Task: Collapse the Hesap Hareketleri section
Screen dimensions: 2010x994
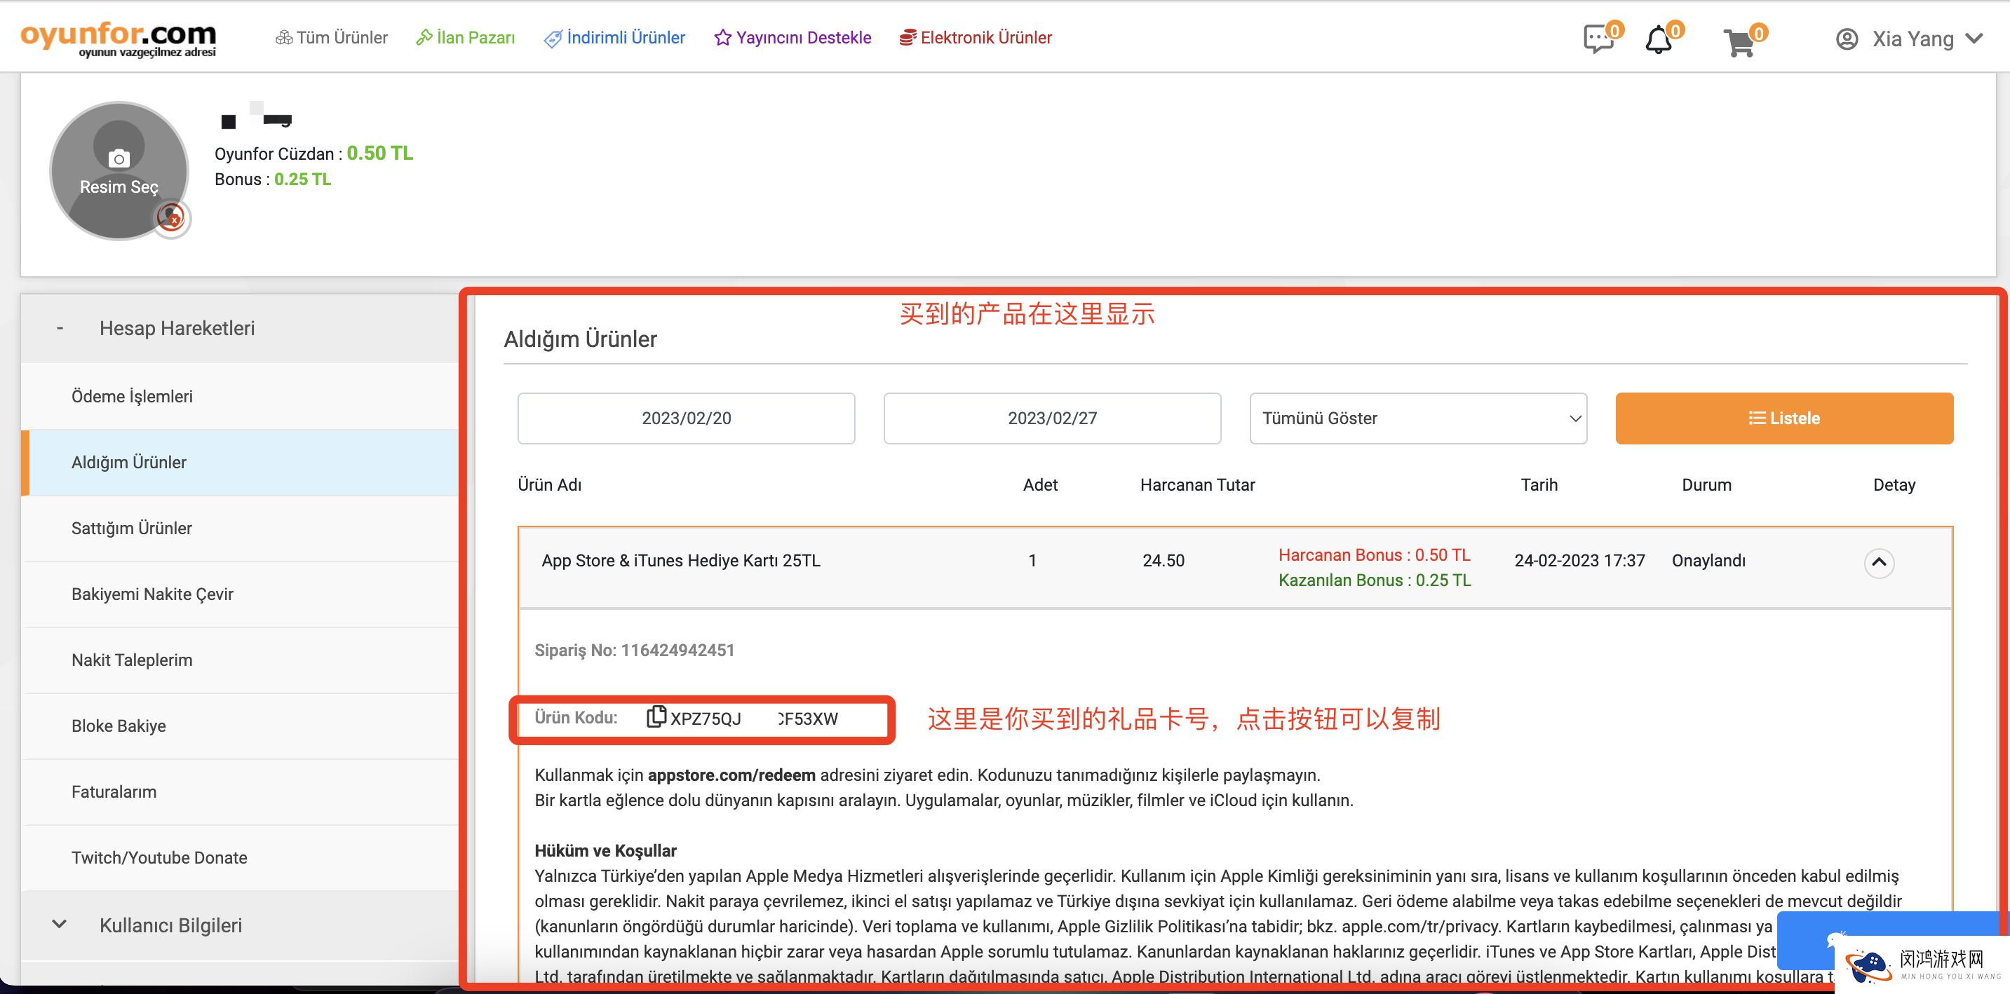Action: pyautogui.click(x=238, y=328)
